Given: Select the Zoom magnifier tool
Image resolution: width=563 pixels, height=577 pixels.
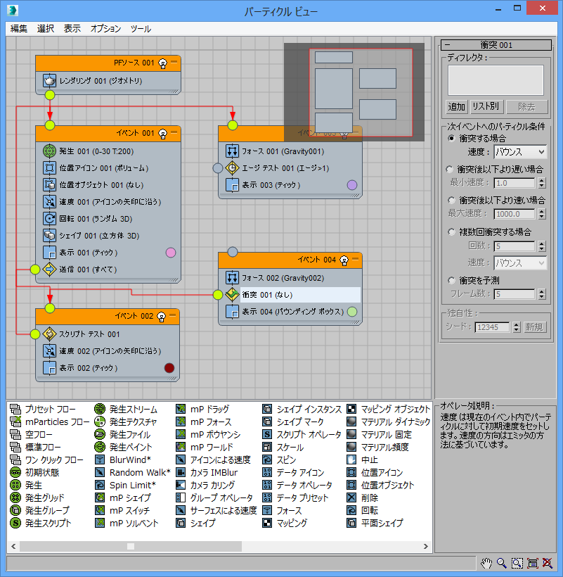Looking at the screenshot, I should (x=501, y=563).
